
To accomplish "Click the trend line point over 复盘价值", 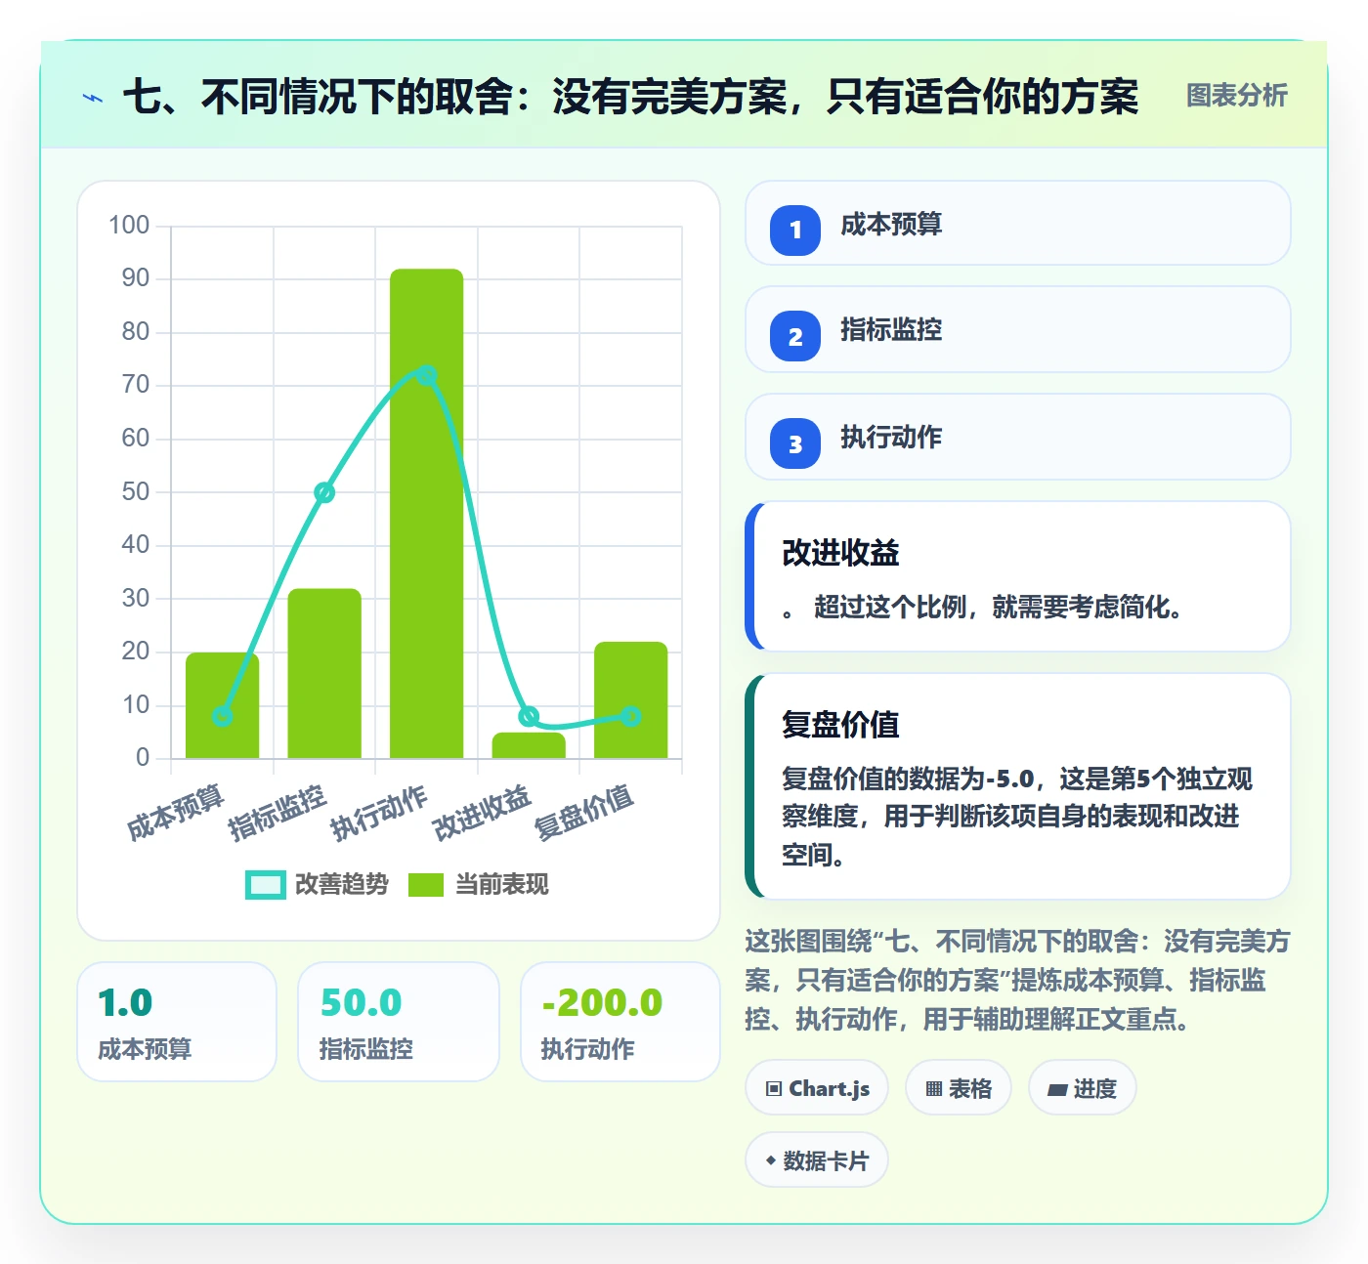I will click(x=631, y=716).
